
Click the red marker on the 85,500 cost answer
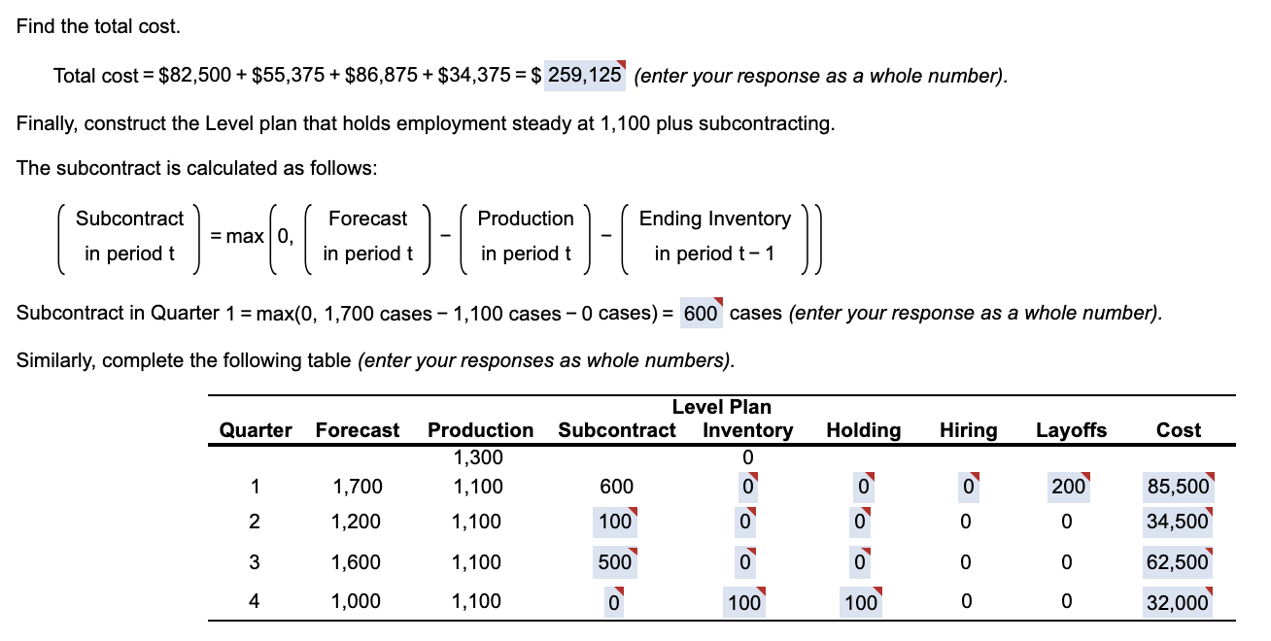(1211, 475)
